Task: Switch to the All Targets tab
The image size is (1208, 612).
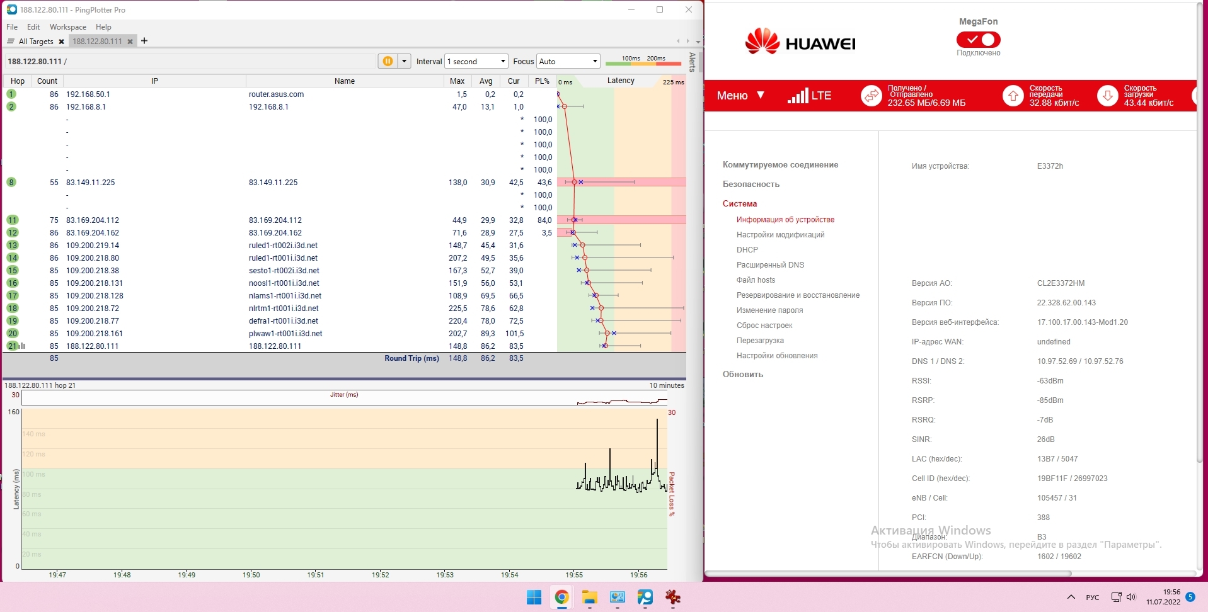Action: [x=36, y=42]
